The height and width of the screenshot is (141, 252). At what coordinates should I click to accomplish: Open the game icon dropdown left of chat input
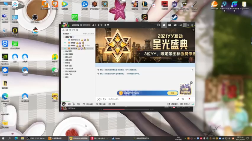click(99, 99)
